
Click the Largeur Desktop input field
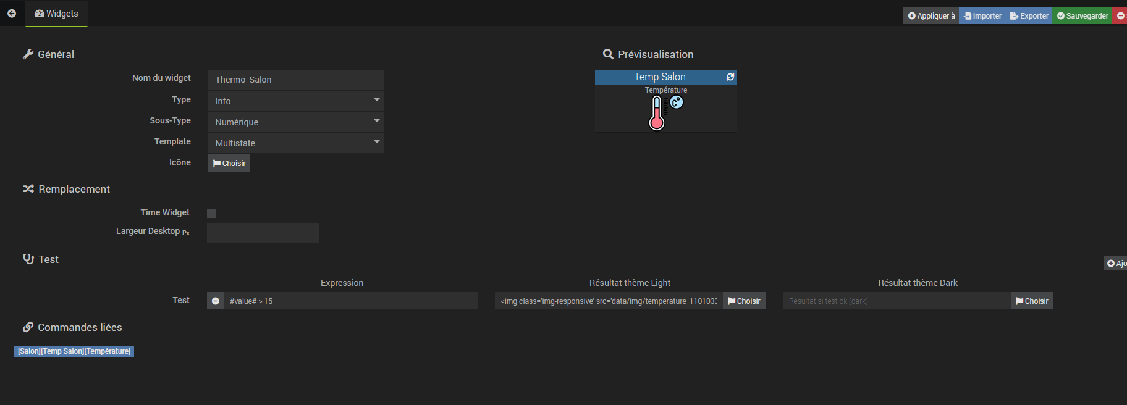pyautogui.click(x=263, y=233)
